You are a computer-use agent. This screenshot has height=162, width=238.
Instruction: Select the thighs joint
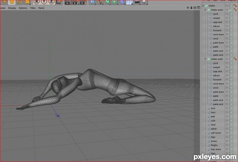tap(214, 145)
